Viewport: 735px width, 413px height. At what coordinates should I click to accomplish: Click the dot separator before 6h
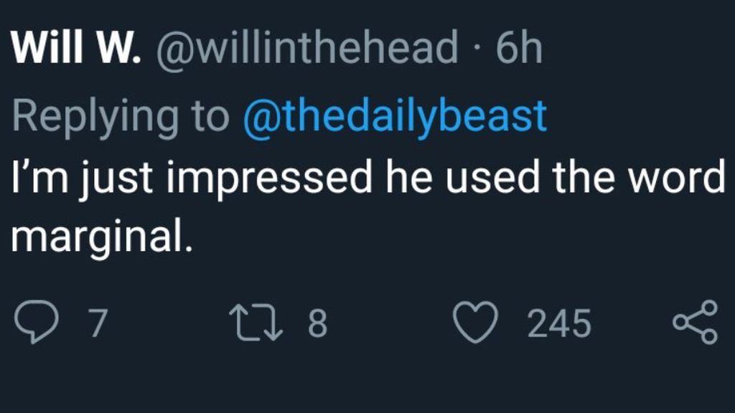click(477, 47)
